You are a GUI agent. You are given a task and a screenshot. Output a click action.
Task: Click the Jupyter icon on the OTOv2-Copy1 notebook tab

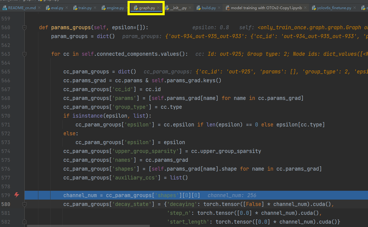tap(228, 8)
